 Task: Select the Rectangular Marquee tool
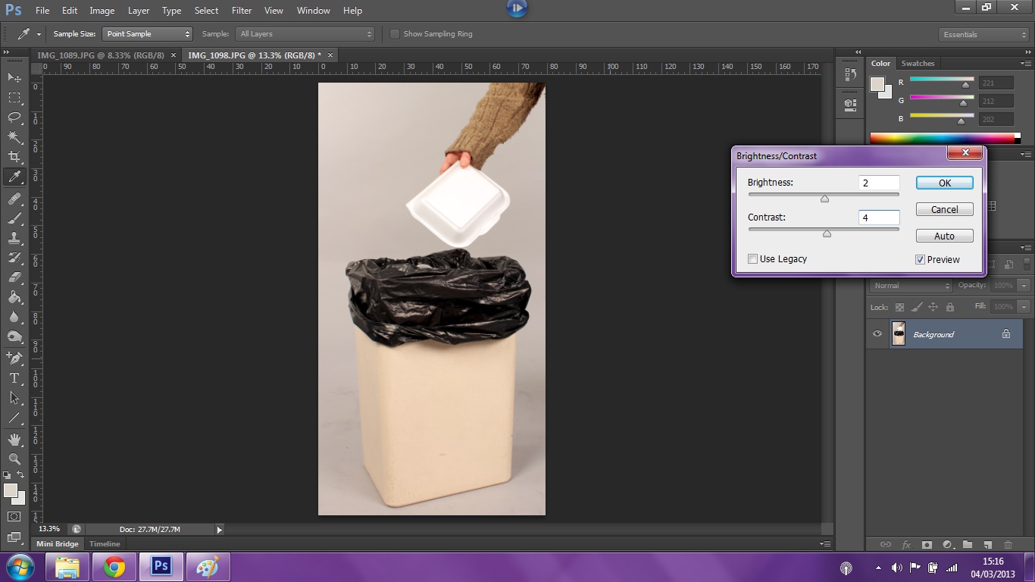(14, 97)
